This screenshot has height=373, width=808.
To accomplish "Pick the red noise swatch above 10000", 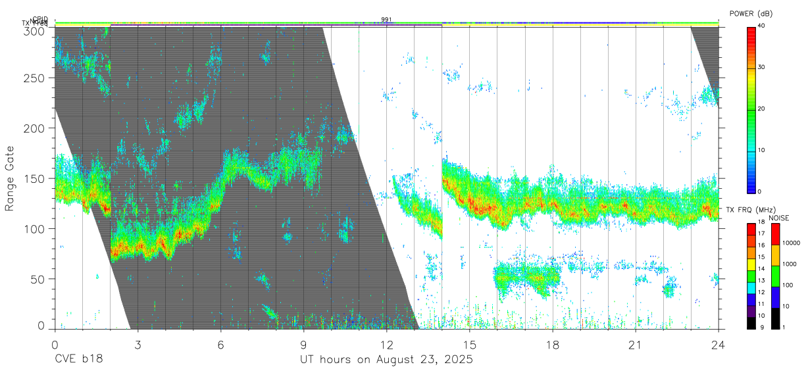I will click(x=775, y=234).
